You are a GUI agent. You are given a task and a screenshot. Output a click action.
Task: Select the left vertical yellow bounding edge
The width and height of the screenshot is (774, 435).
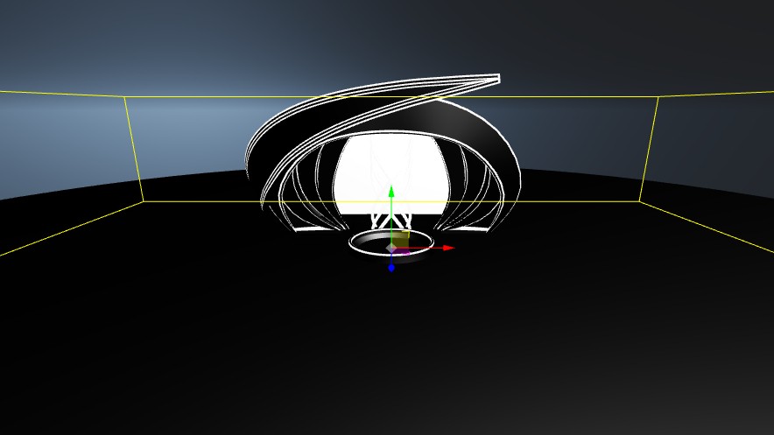coord(135,149)
